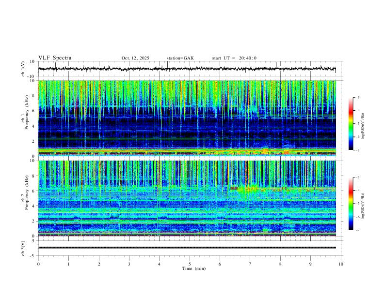Click the "-5" tick on ch.3(V) axis
Viewport: 384px width, 296px height.
pyautogui.click(x=33, y=256)
